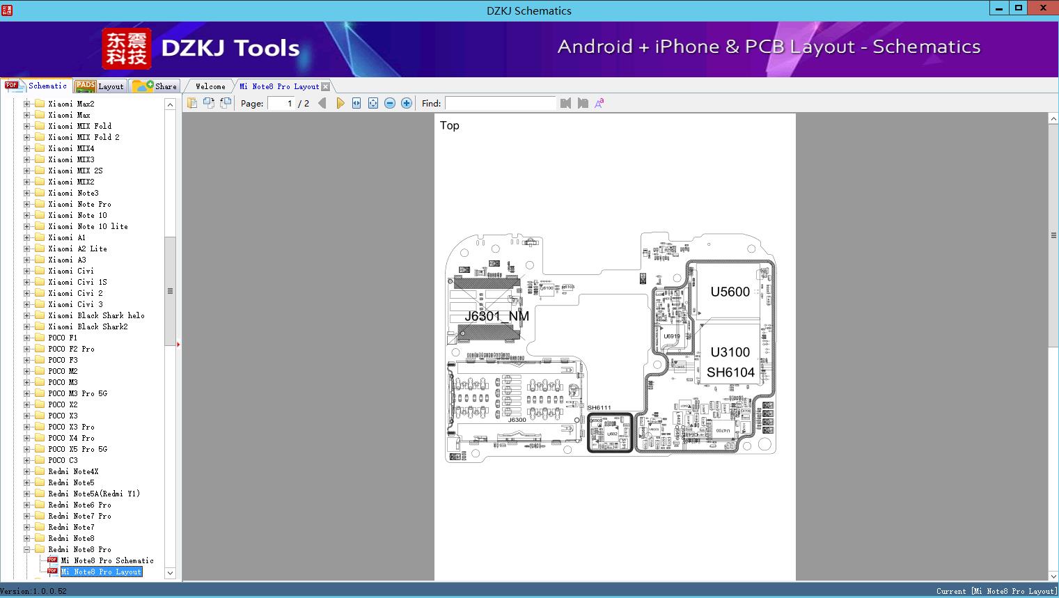Click the page number input field
Screen dimensions: 1059x598
point(281,103)
